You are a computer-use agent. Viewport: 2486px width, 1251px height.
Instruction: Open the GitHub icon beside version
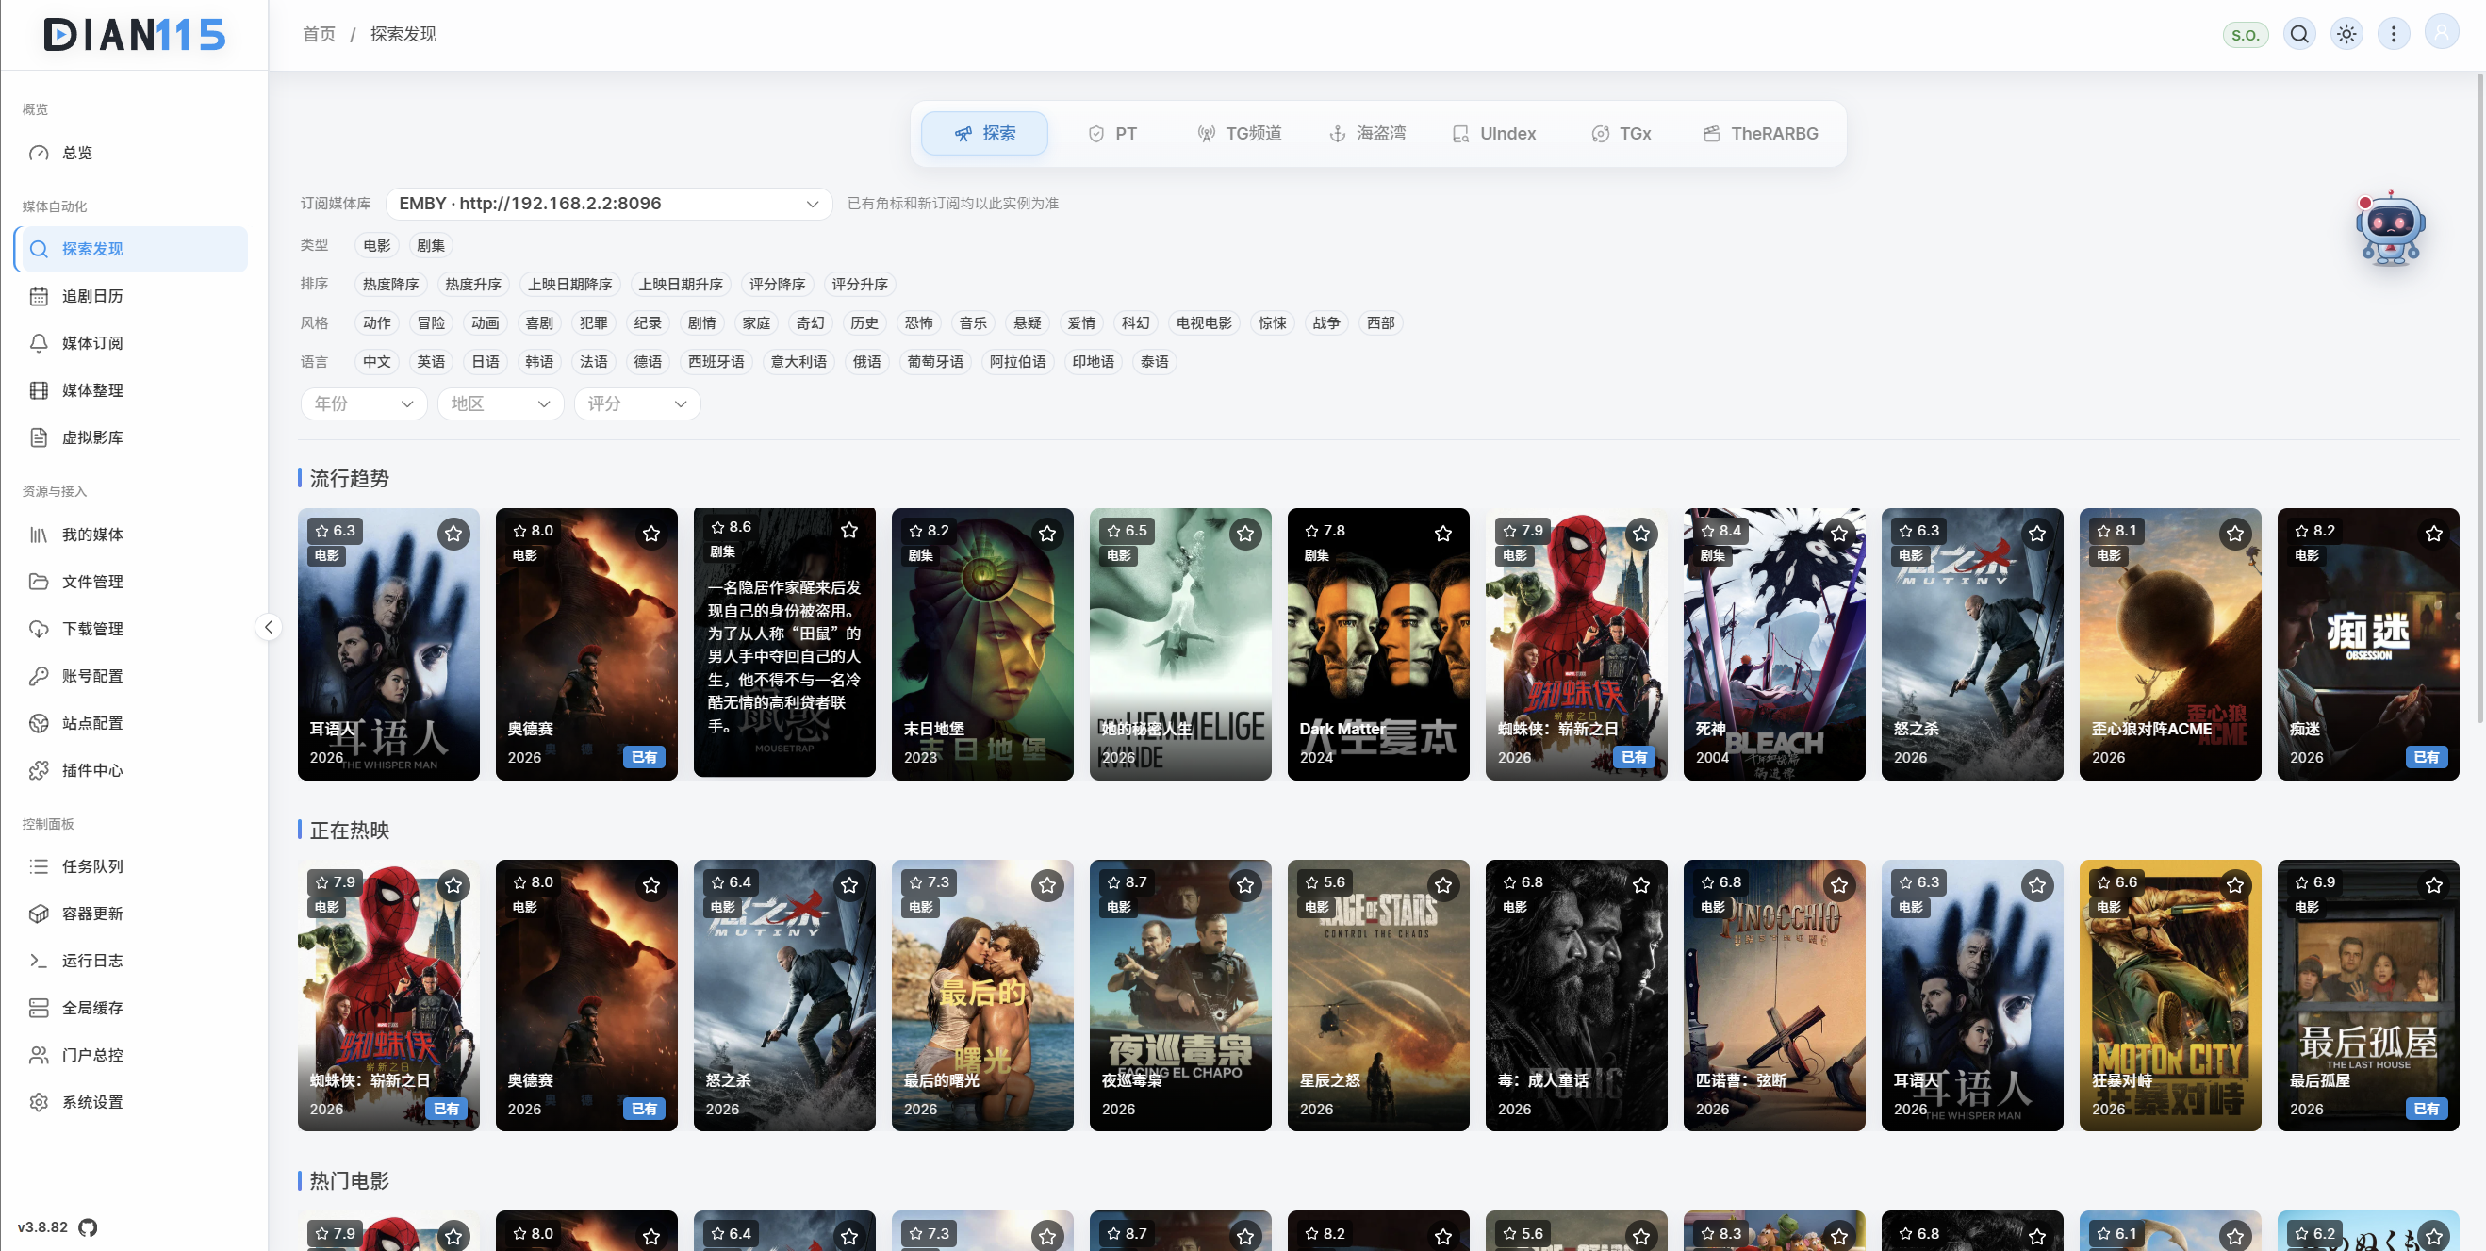coord(88,1227)
